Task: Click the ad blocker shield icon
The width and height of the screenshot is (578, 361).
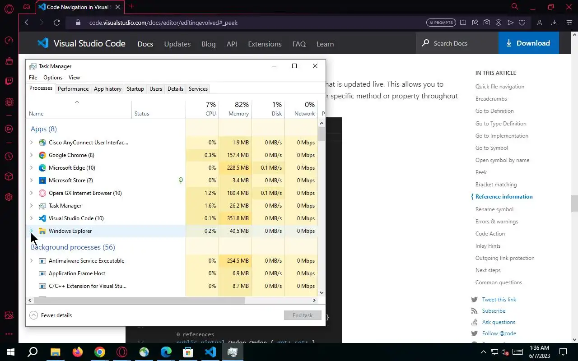Action: point(498,23)
